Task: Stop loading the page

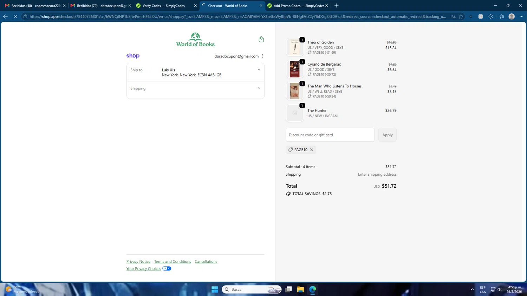Action: tap(15, 16)
